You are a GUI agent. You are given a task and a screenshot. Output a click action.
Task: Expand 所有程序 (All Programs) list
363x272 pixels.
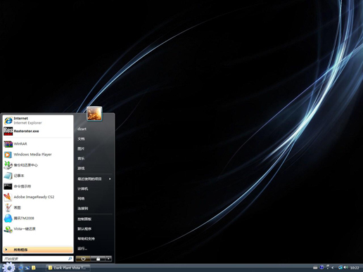[x=38, y=250]
